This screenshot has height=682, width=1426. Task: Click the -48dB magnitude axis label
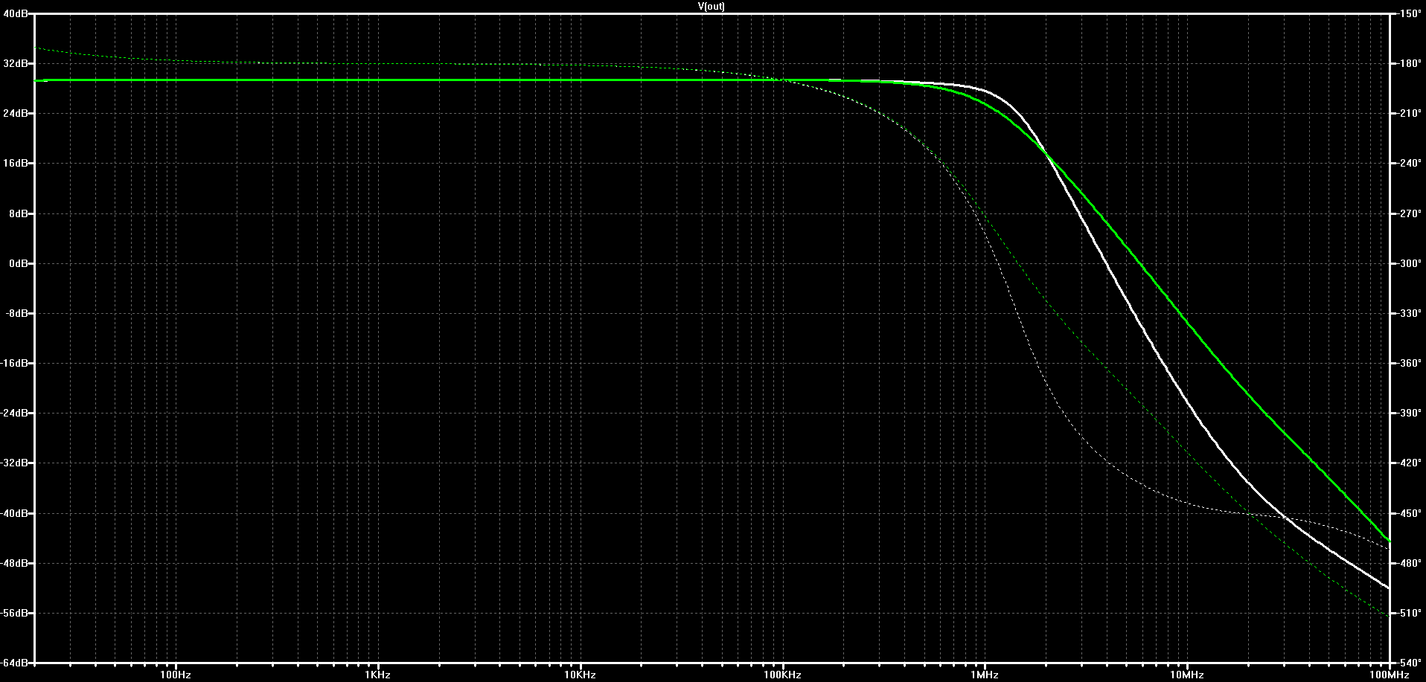point(15,563)
